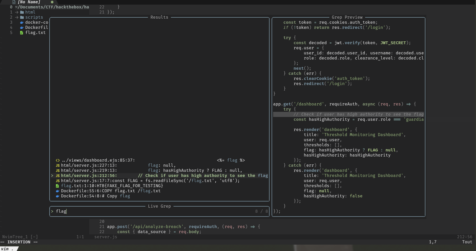
Task: Click Docker icon of Dockerfile:55 result
Action: (57, 191)
